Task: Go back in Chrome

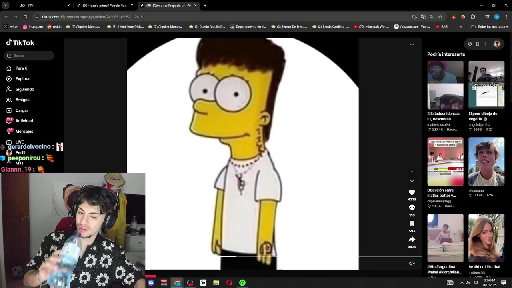Action: [6, 17]
